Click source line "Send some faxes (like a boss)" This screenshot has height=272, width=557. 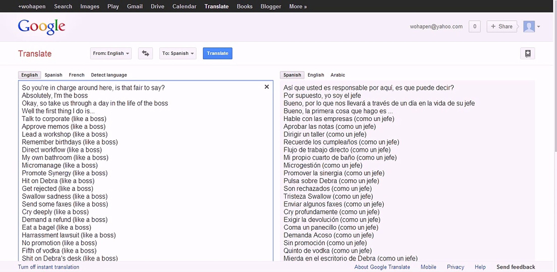tap(65, 204)
